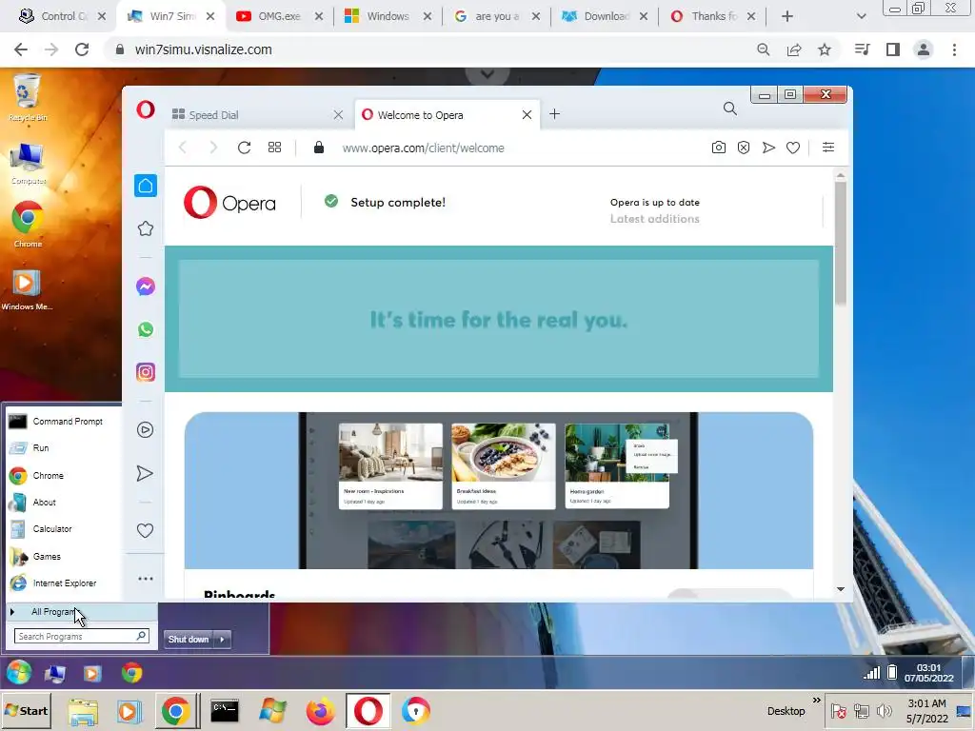975x731 pixels.
Task: Open My Flow arrow in Opera sidebar
Action: [145, 474]
